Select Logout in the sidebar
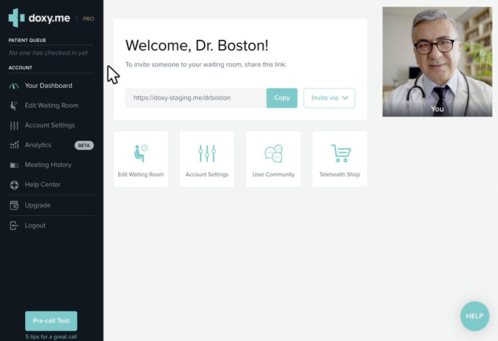Image resolution: width=498 pixels, height=341 pixels. click(x=35, y=225)
